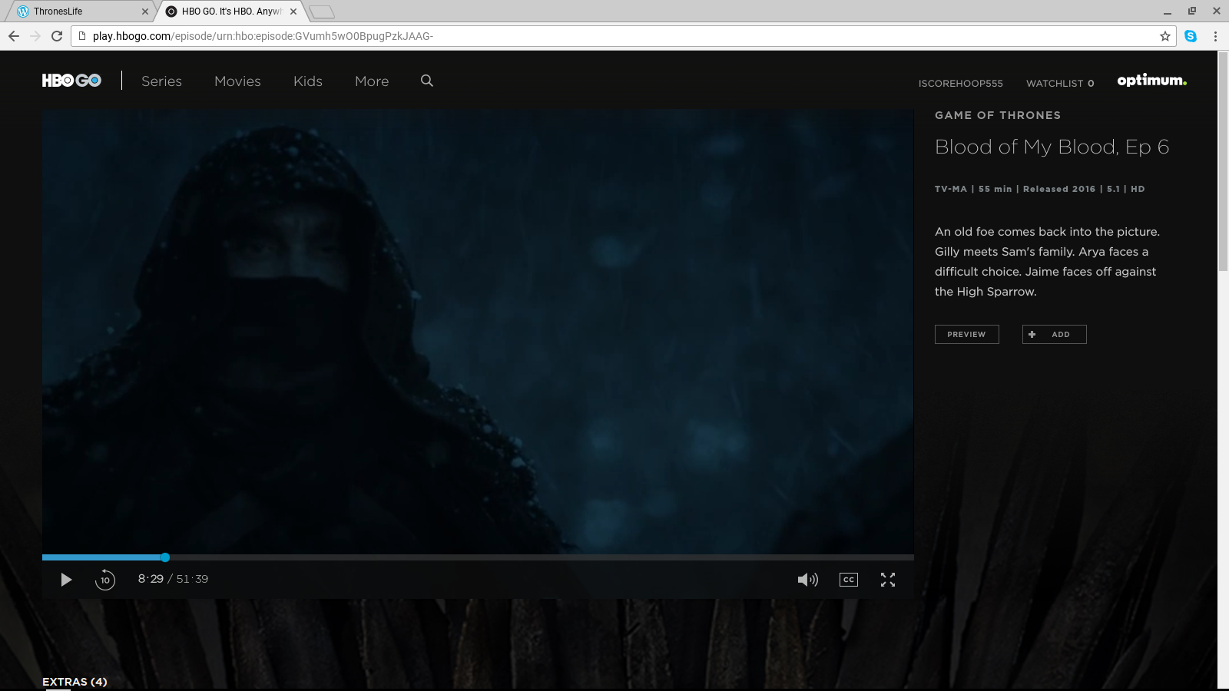The height and width of the screenshot is (691, 1229).
Task: Bookmark page with the star icon
Action: 1165,36
